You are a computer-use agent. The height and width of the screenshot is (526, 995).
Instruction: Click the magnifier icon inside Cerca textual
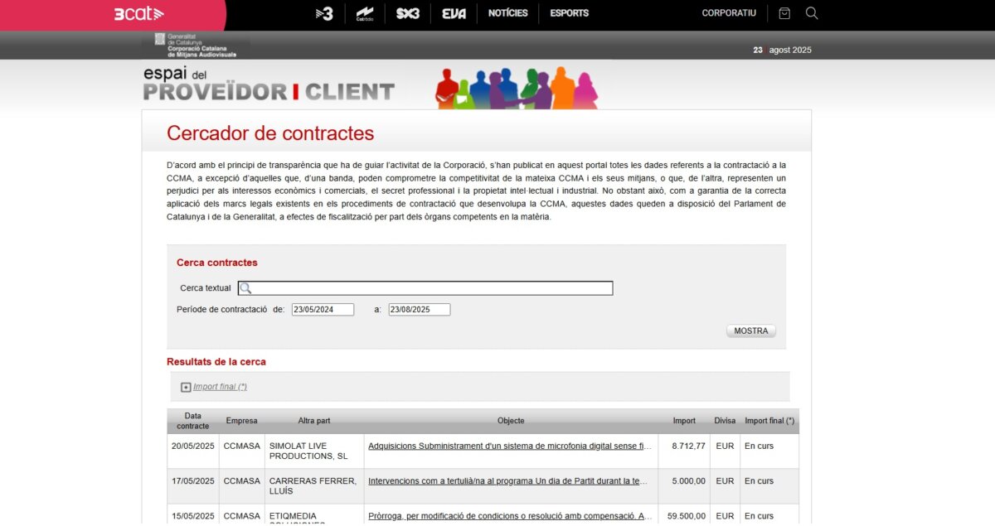pos(245,288)
